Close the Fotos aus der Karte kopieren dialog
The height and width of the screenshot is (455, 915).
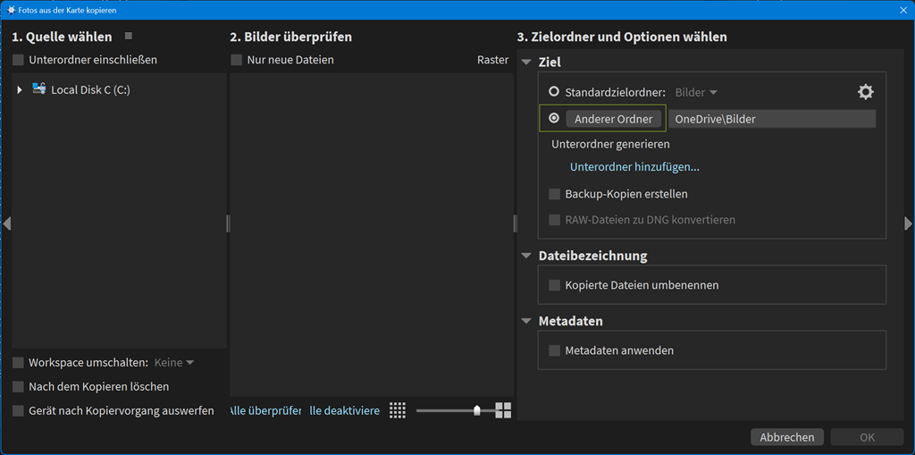(903, 10)
